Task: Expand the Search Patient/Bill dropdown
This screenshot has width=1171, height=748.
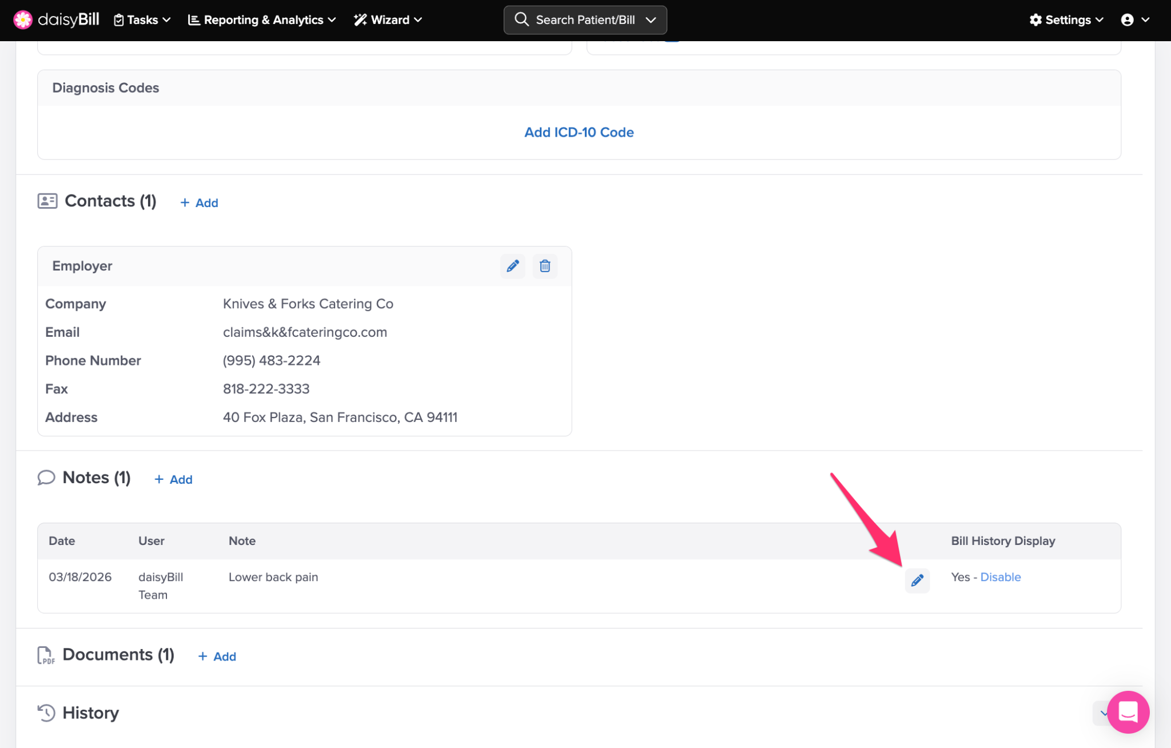Action: (x=651, y=20)
